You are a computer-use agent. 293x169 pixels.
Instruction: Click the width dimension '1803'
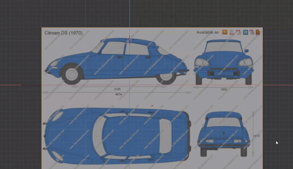pyautogui.click(x=224, y=89)
